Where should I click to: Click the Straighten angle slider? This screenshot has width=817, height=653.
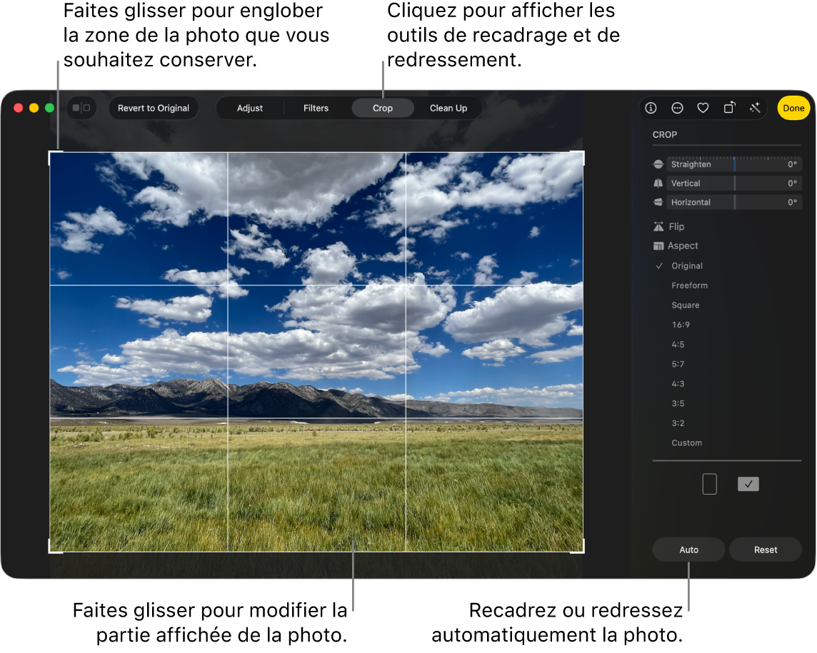coord(733,164)
